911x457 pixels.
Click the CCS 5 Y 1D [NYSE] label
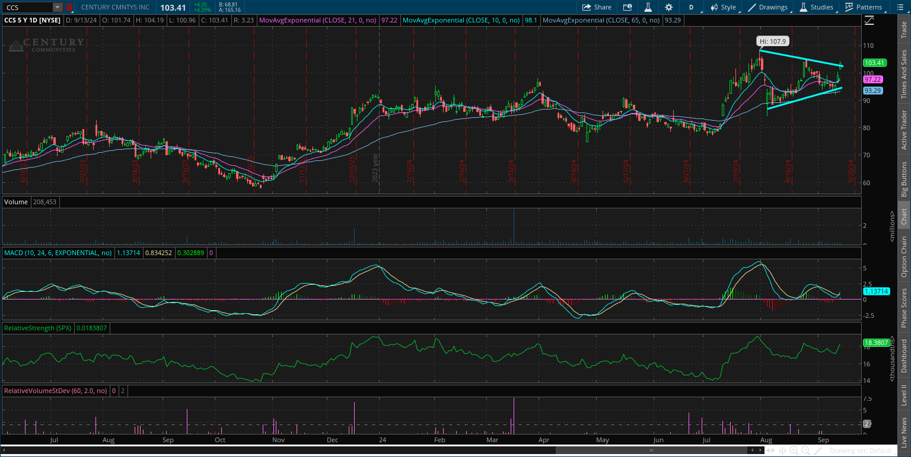coord(32,20)
